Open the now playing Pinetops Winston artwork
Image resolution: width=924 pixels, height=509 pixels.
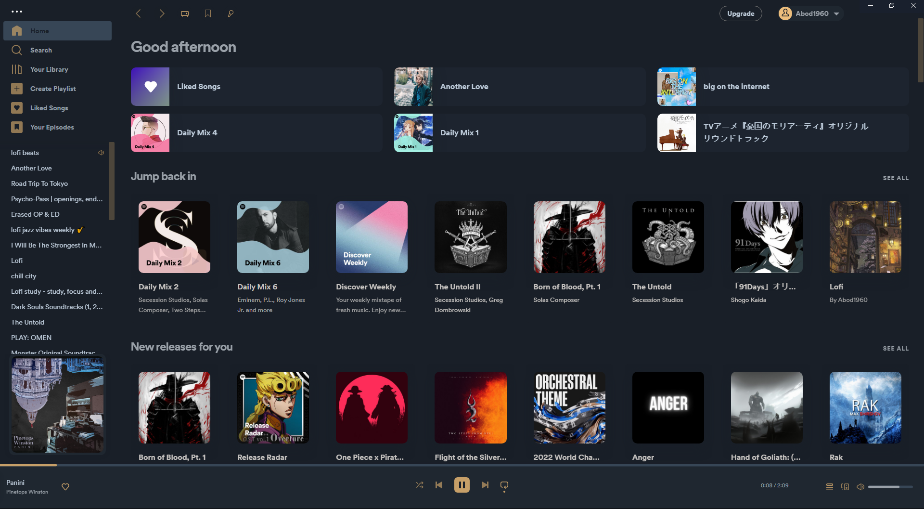click(x=57, y=405)
